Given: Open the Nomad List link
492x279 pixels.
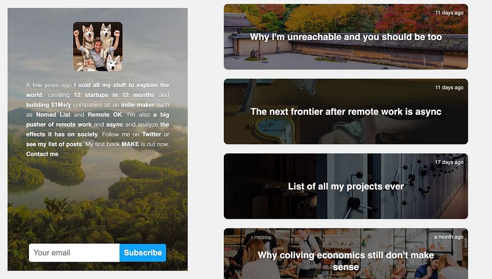Looking at the screenshot, I should coord(53,114).
